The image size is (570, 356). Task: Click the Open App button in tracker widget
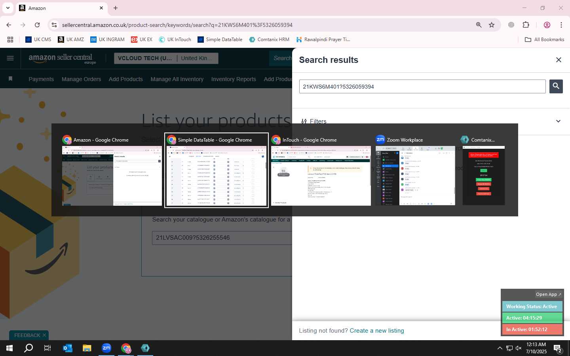(x=548, y=294)
